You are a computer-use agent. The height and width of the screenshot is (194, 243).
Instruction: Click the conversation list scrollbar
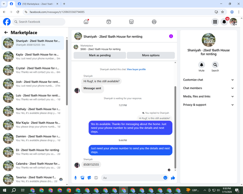67,72
